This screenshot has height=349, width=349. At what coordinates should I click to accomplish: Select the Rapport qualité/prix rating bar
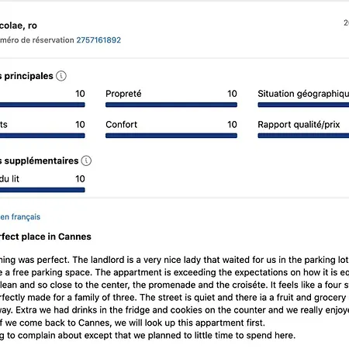pyautogui.click(x=303, y=136)
